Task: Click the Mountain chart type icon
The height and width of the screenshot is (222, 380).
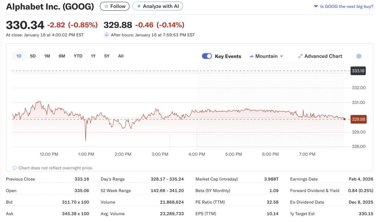Action: (x=252, y=56)
